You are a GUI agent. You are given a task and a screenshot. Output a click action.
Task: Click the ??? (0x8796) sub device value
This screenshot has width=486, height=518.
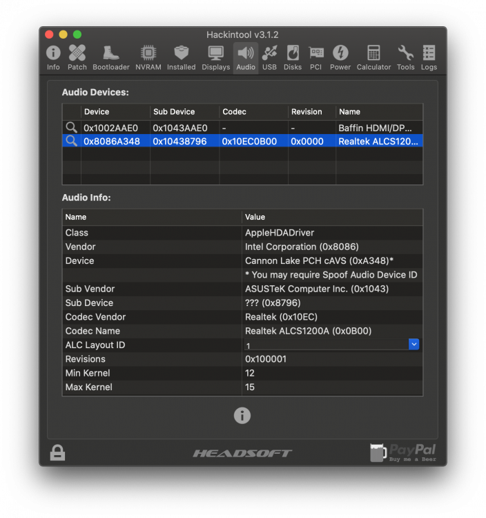point(273,303)
